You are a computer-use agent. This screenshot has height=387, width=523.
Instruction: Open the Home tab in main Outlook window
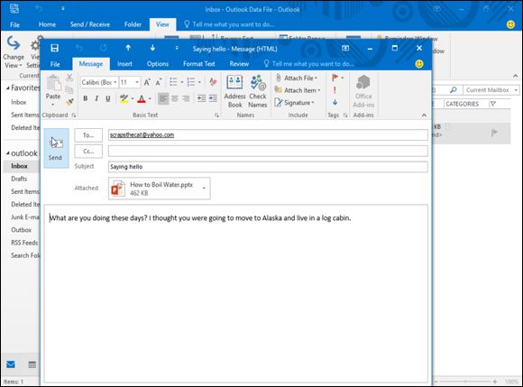(47, 24)
